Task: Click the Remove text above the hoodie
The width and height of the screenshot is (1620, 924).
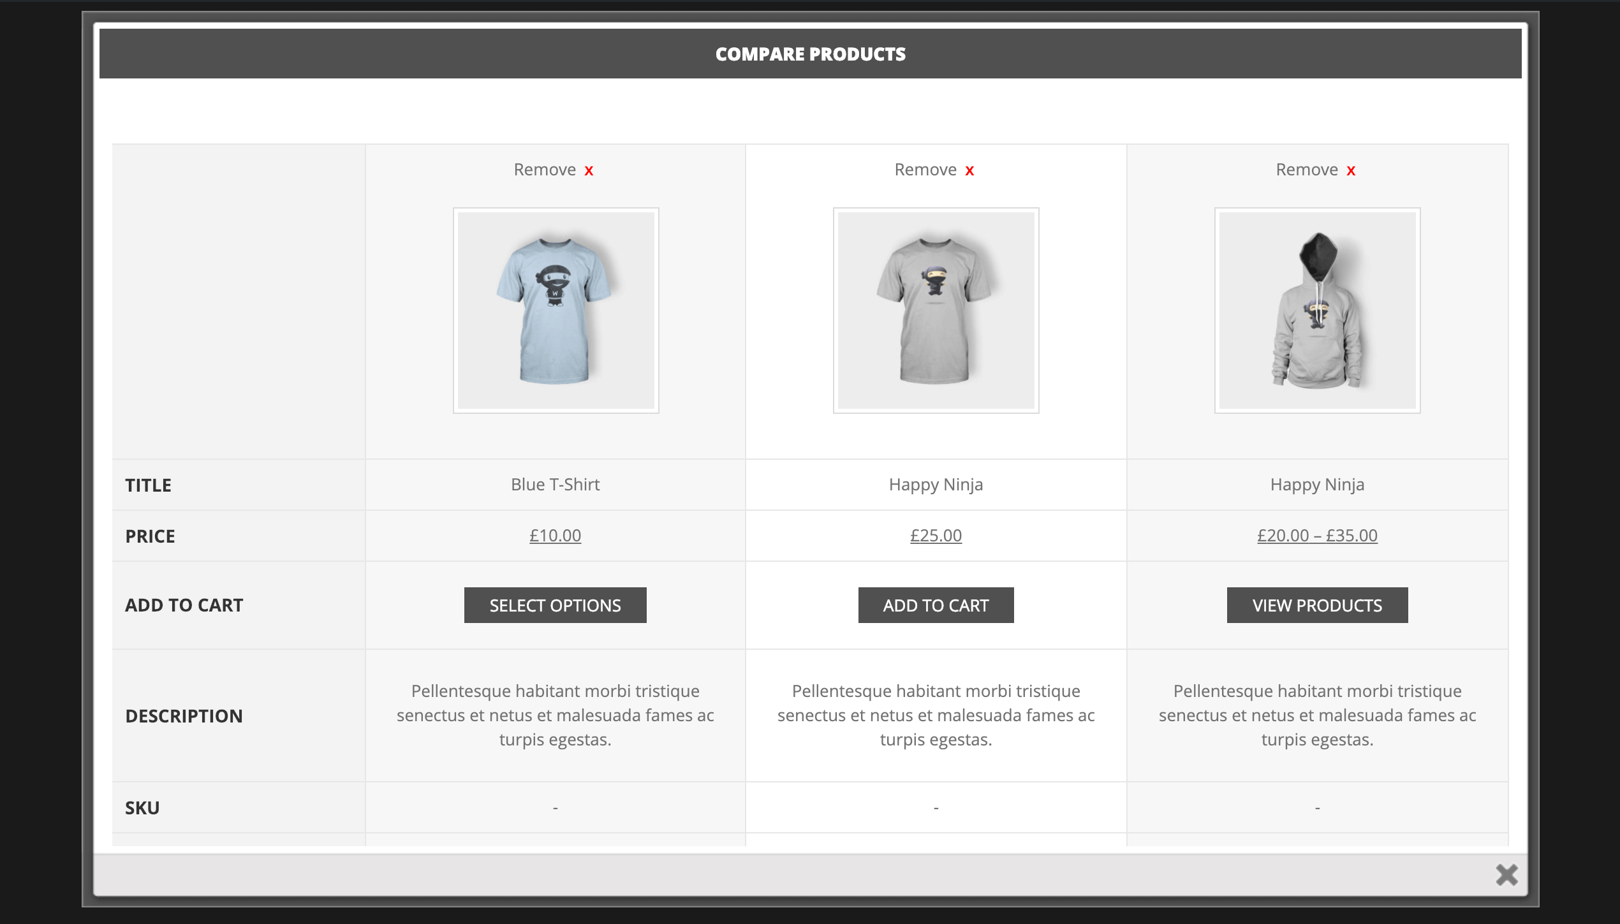Action: point(1307,170)
